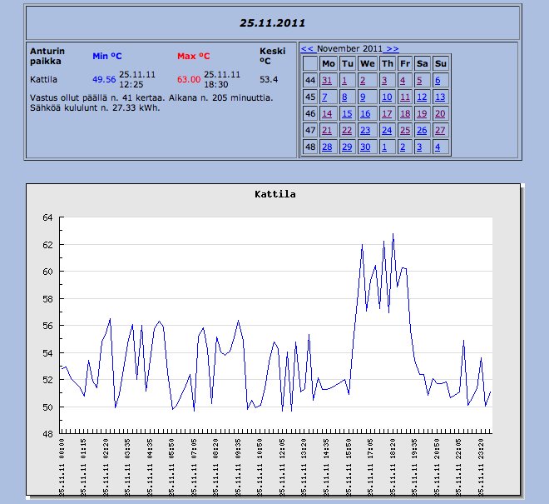Select Tuesday 1 in week 44 row

pos(344,81)
